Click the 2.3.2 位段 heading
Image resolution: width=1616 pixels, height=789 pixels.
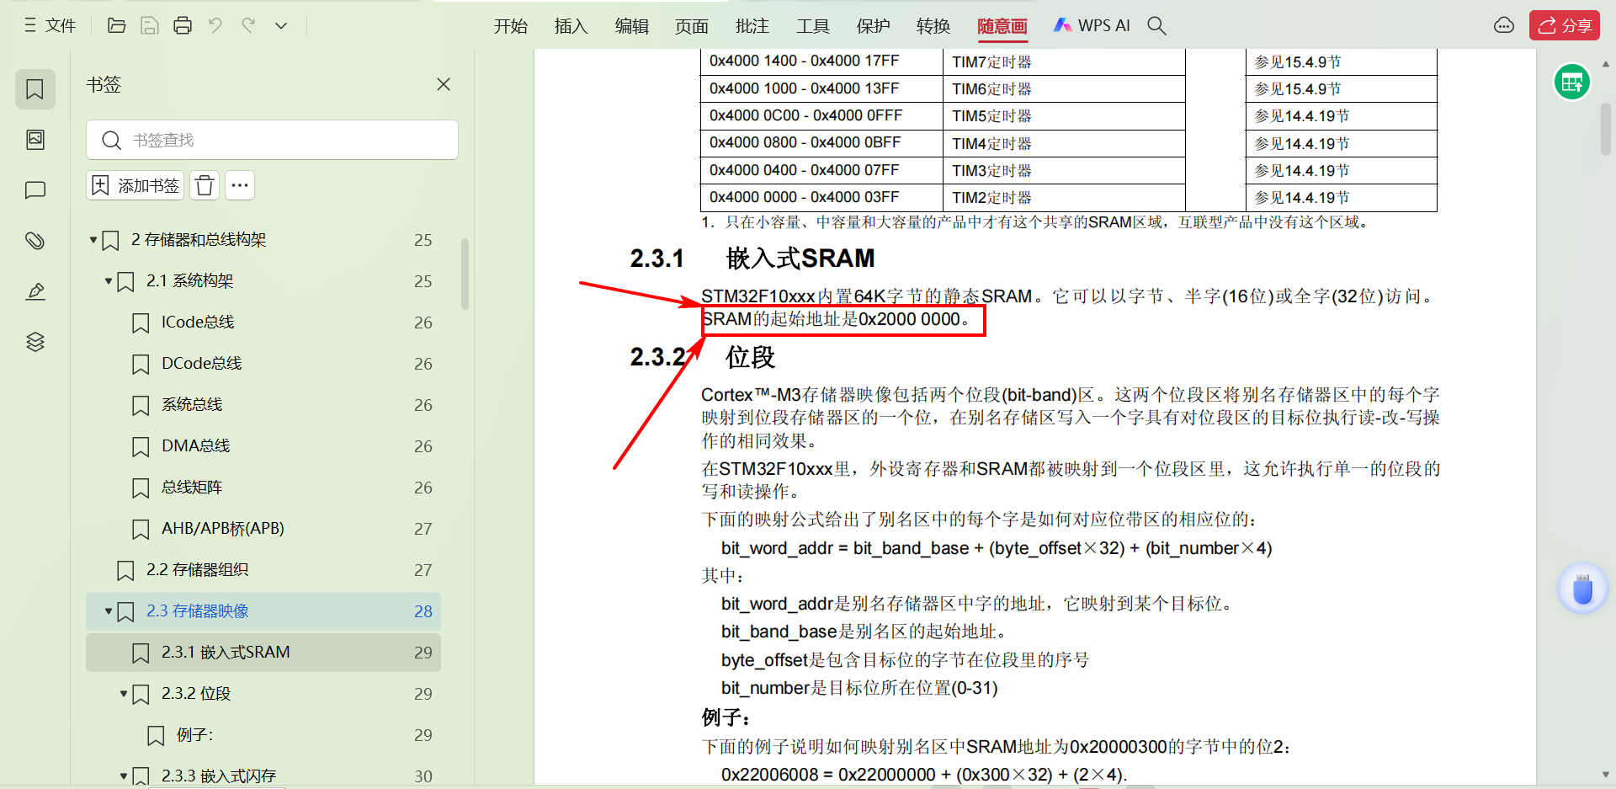click(x=703, y=357)
